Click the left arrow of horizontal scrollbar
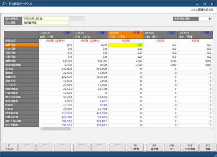 point(40,129)
